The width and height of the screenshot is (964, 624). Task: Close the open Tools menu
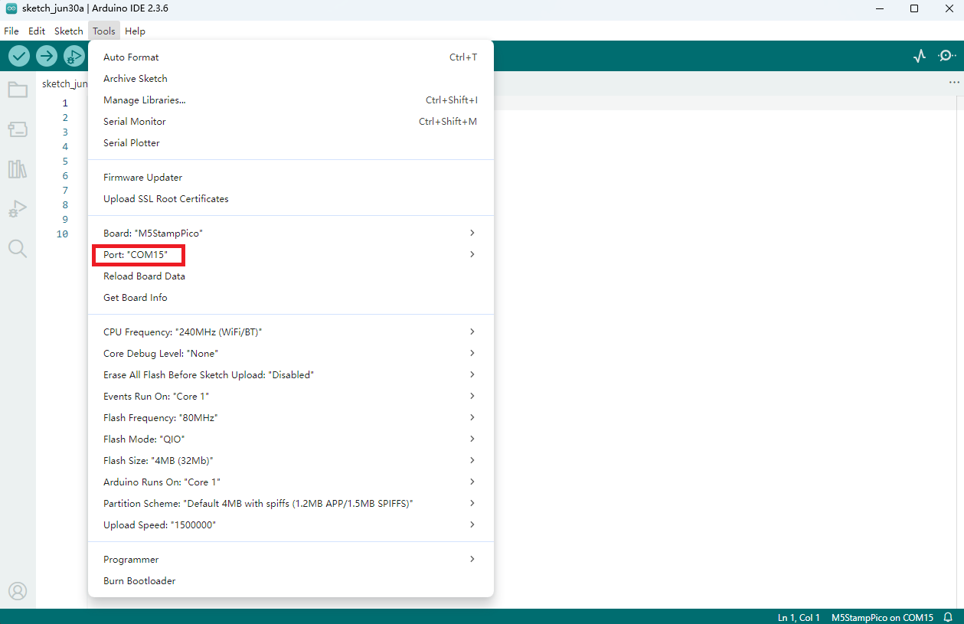pos(104,31)
